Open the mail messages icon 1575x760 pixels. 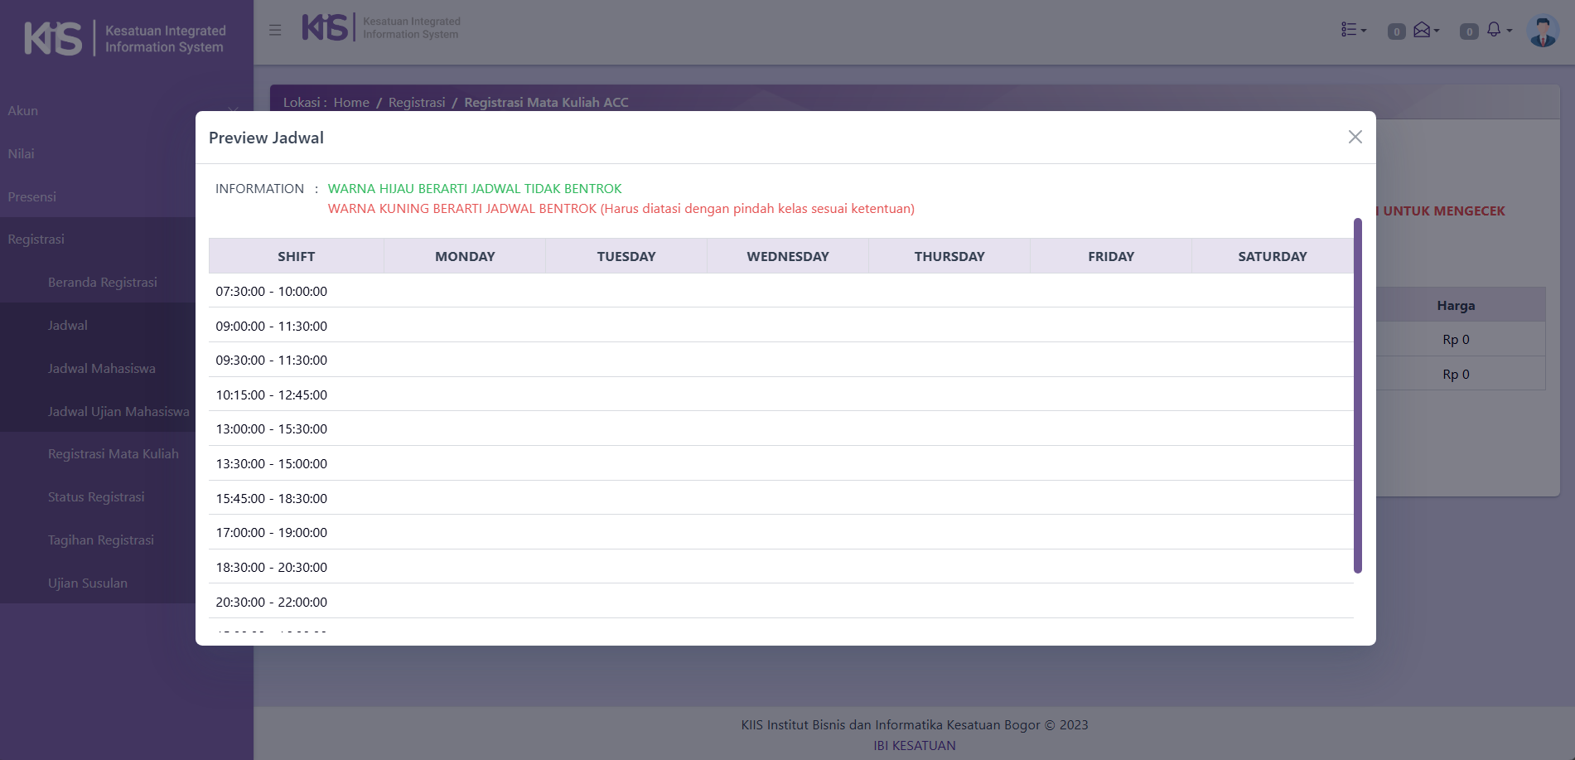pos(1423,30)
